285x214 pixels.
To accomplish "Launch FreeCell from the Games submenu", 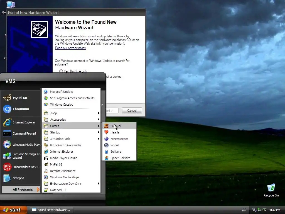I will pos(119,126).
